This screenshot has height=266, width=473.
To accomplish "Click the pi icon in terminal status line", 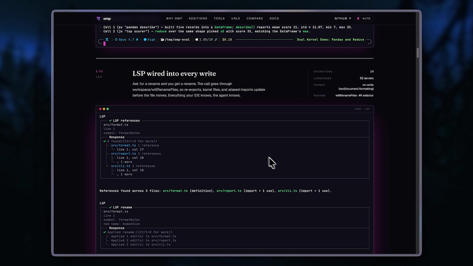I will pyautogui.click(x=107, y=40).
